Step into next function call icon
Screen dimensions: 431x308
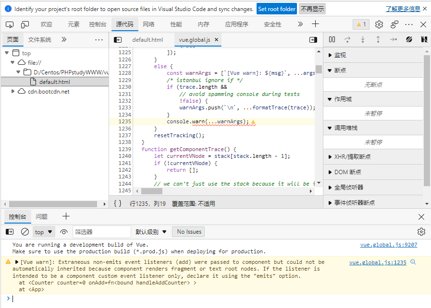click(363, 39)
